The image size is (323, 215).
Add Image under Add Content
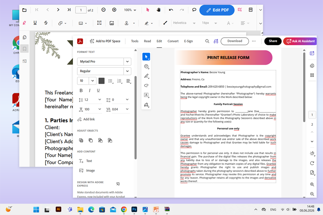click(x=87, y=170)
